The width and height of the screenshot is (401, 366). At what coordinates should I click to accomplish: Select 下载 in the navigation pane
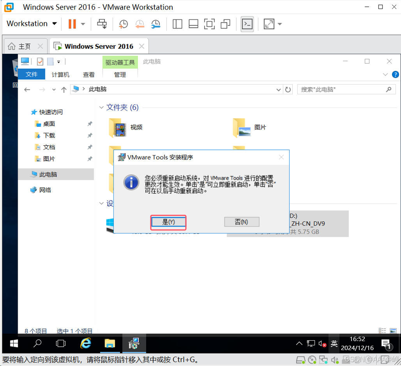49,135
